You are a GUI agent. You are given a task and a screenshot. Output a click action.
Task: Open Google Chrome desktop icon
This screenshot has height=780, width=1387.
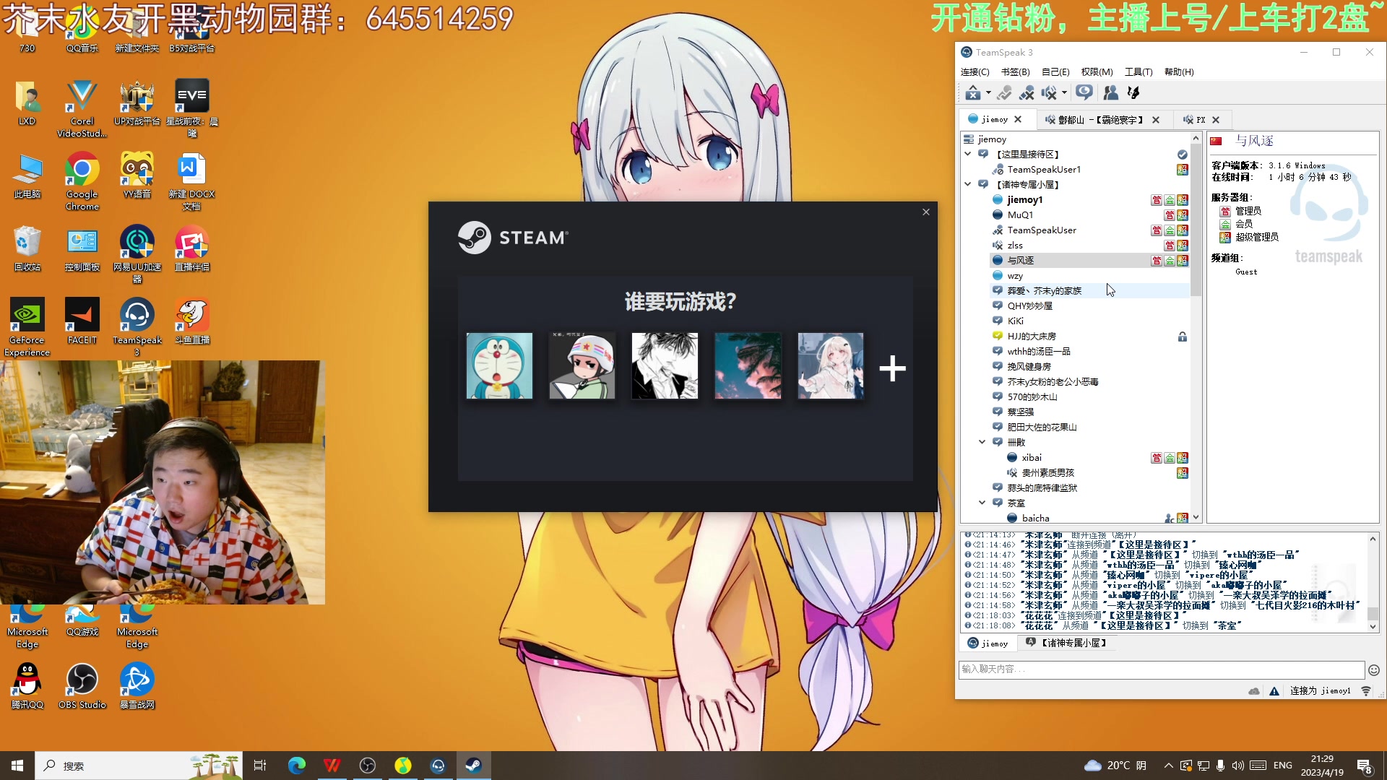click(x=82, y=181)
